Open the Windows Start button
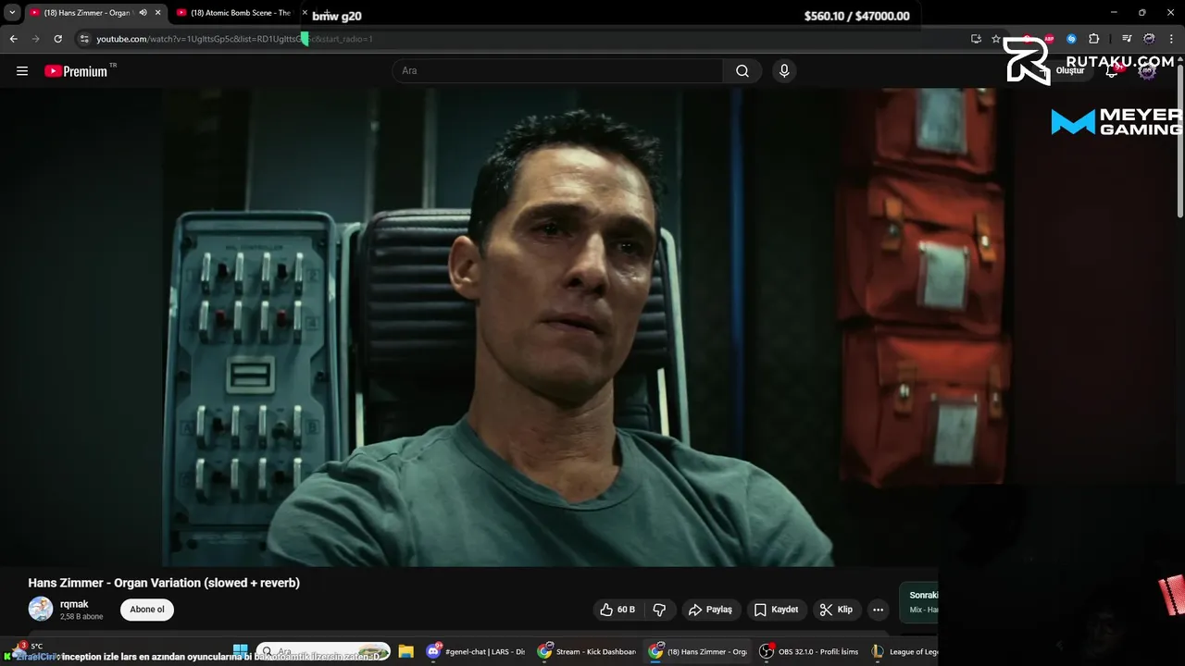This screenshot has height=666, width=1185. pyautogui.click(x=241, y=651)
